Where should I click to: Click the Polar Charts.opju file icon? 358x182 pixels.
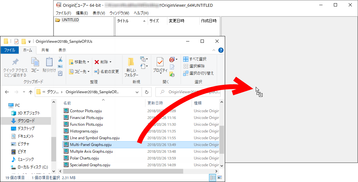[x=66, y=158]
